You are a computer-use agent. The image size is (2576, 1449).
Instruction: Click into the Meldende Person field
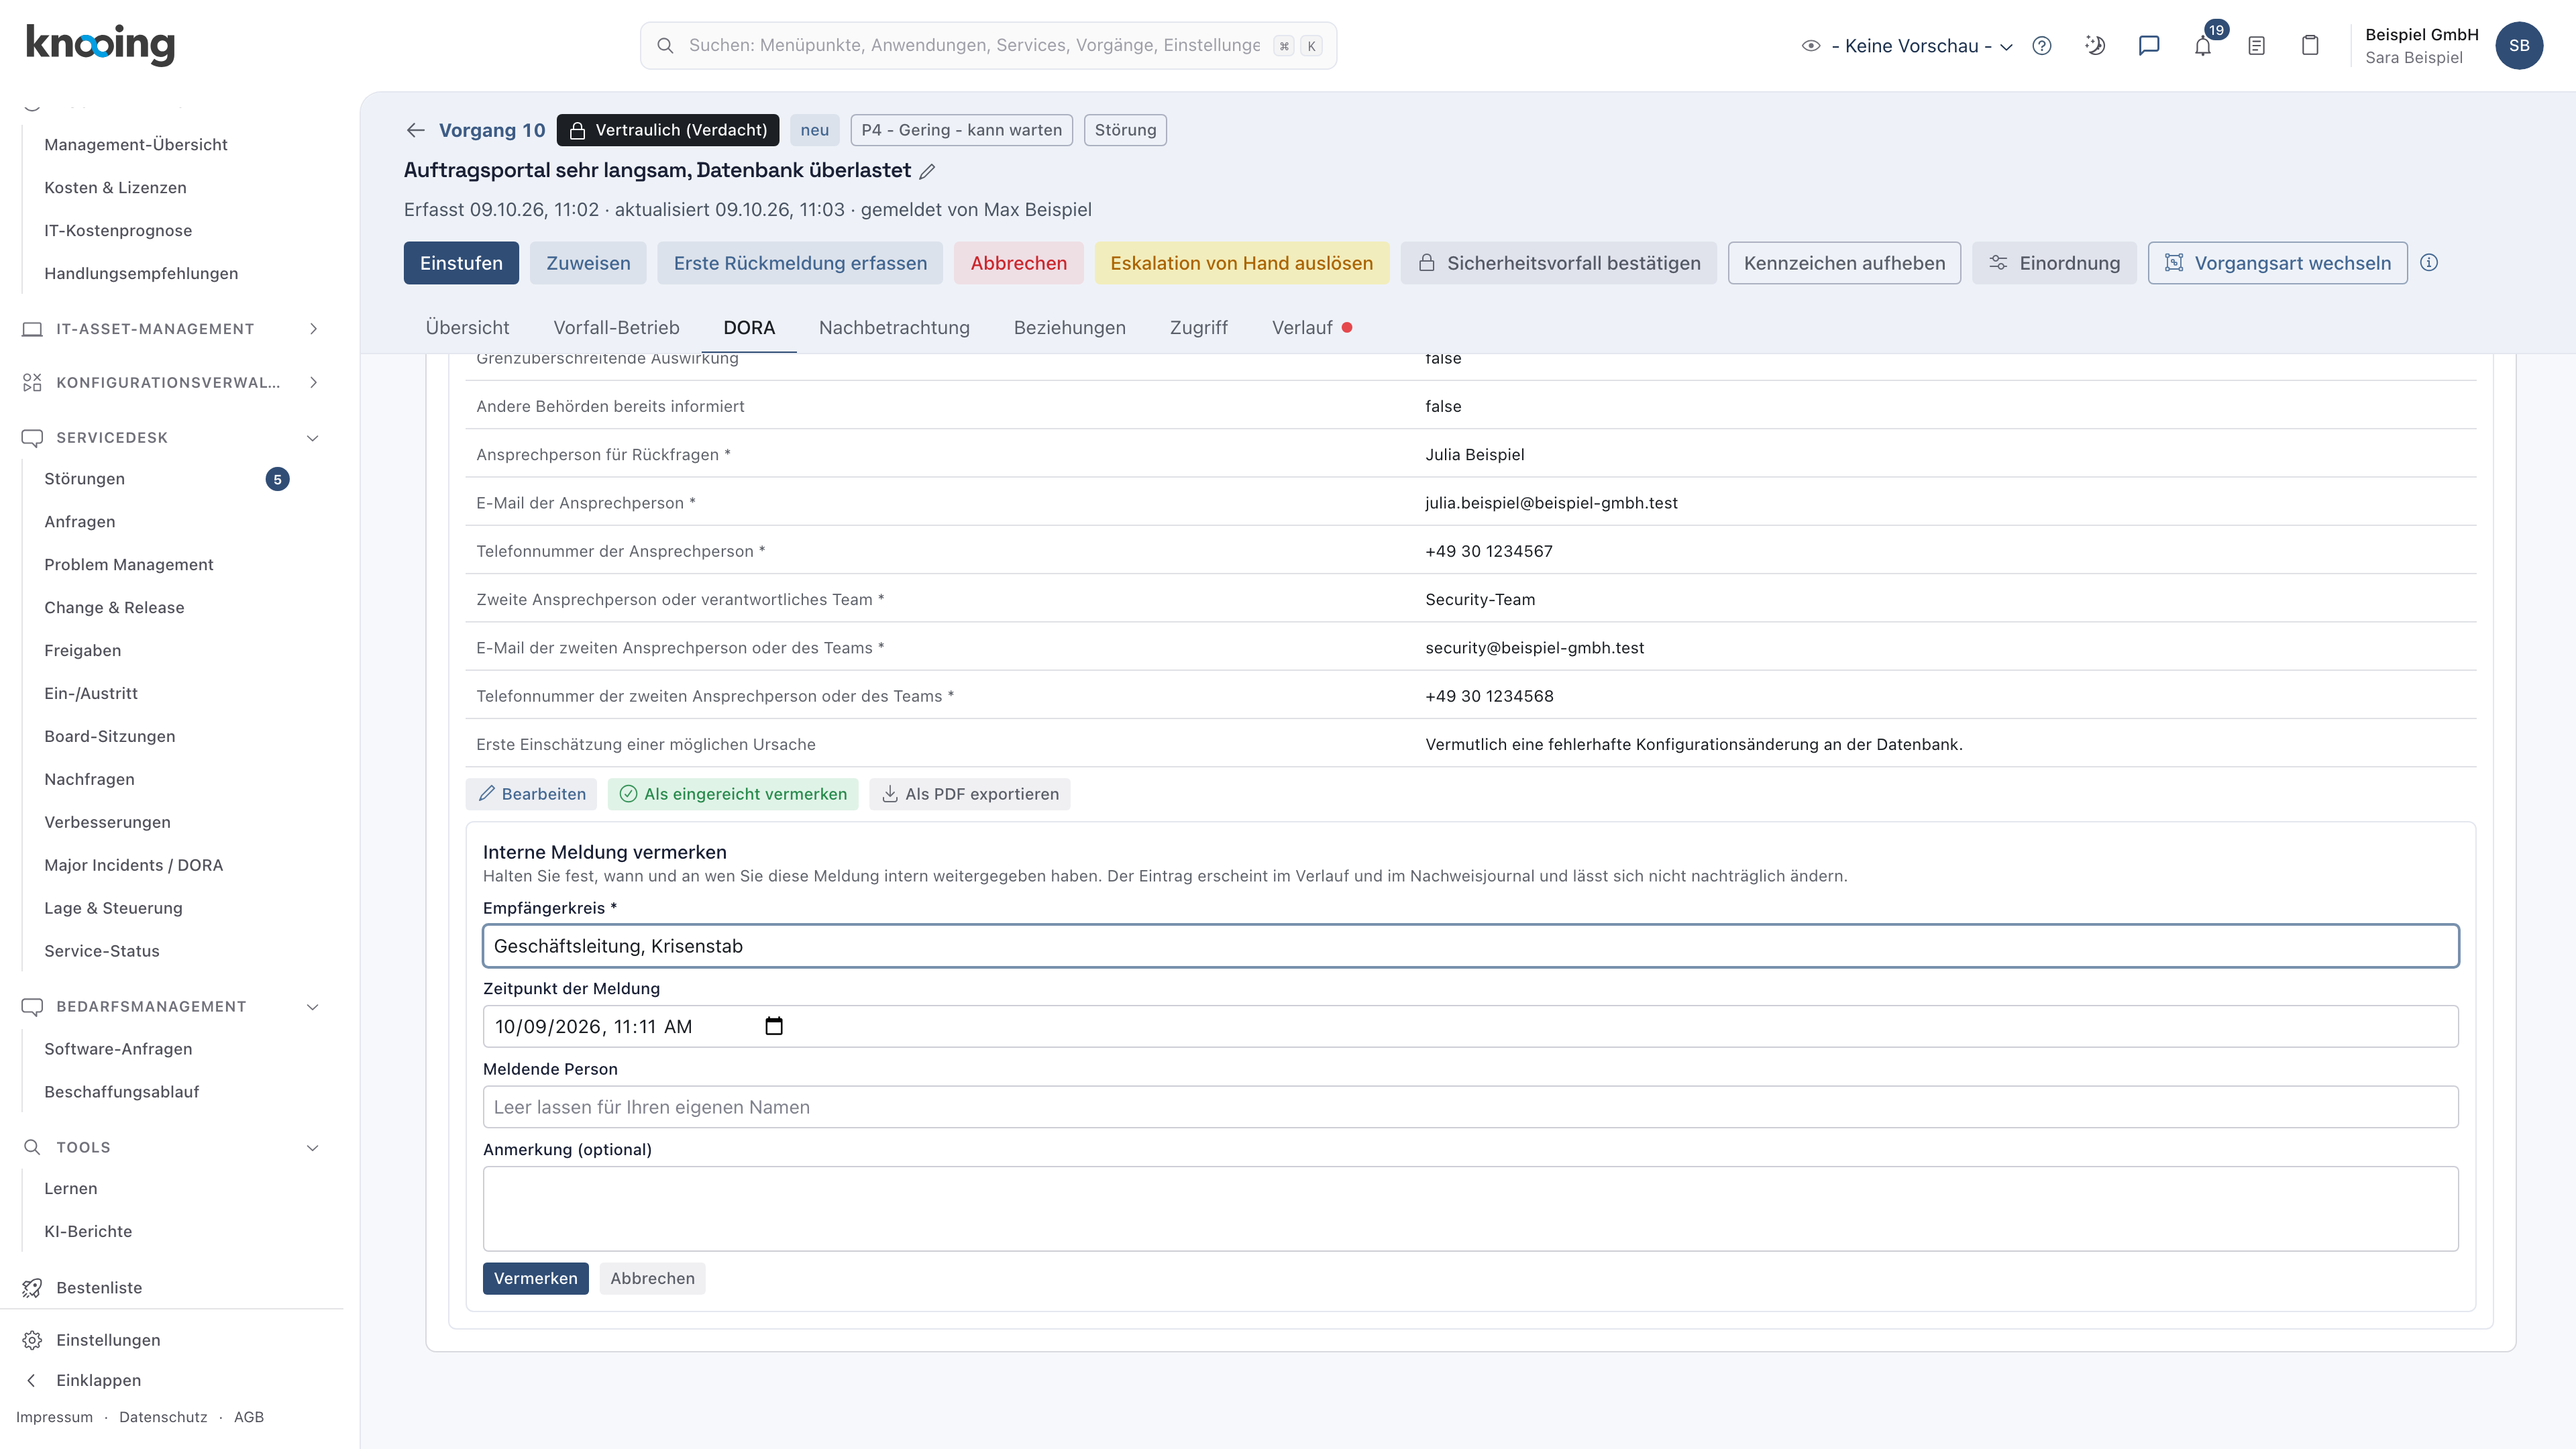[x=1470, y=1107]
